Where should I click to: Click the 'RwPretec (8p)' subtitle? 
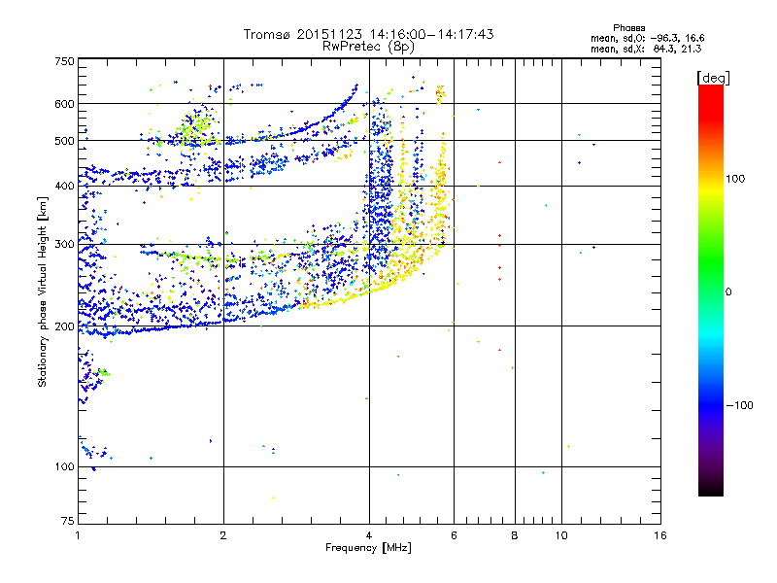coord(368,47)
